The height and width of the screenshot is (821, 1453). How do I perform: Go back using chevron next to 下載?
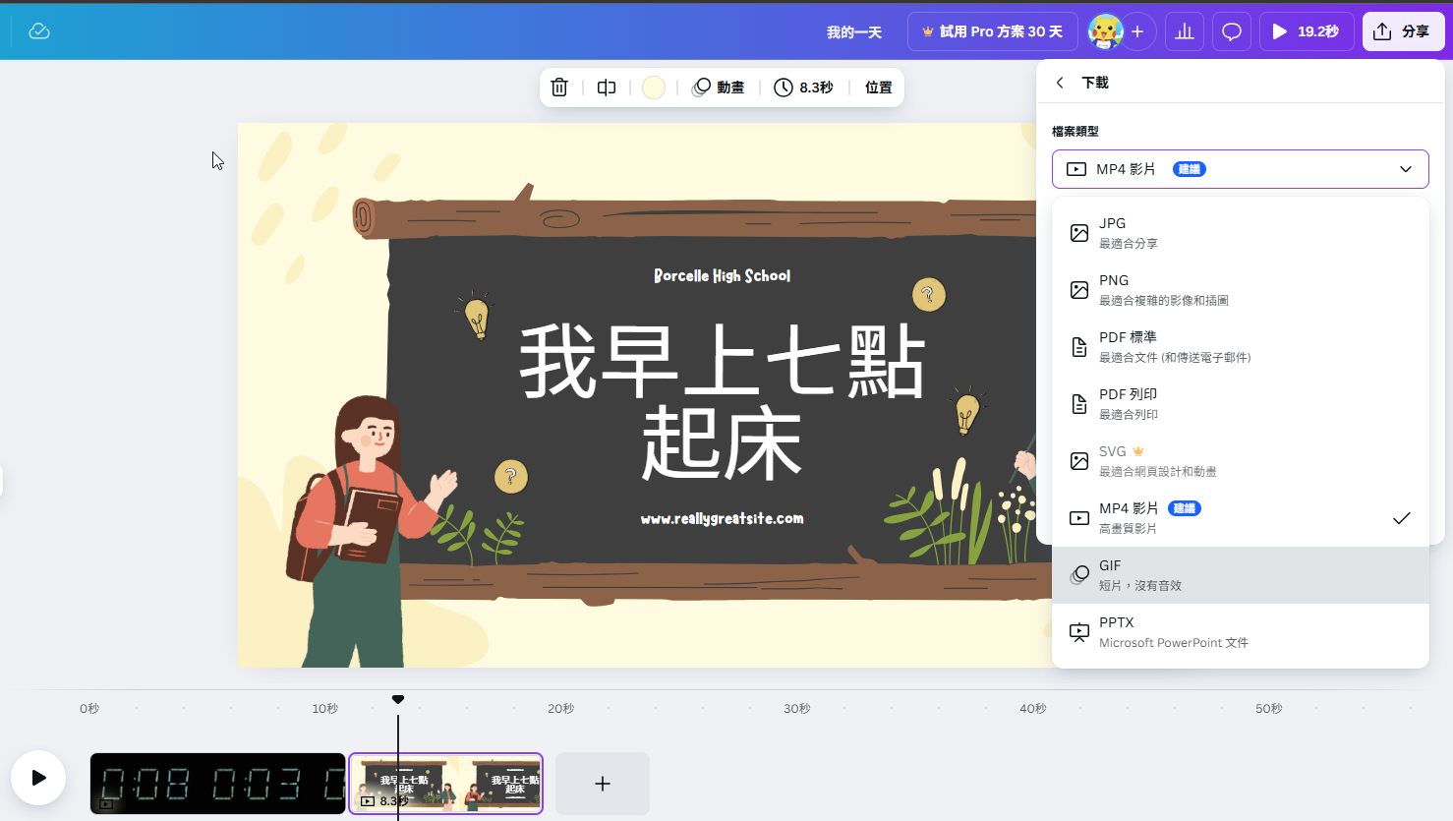tap(1059, 83)
